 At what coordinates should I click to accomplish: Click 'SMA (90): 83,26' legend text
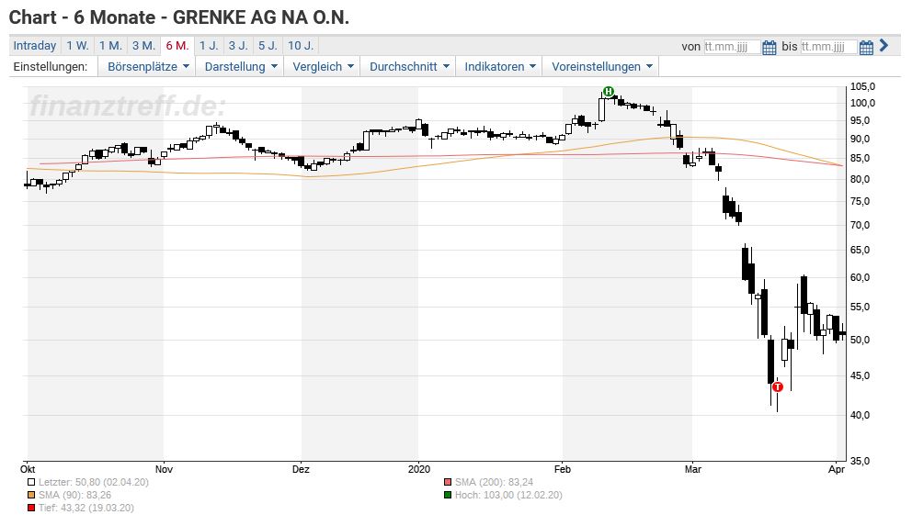74,495
